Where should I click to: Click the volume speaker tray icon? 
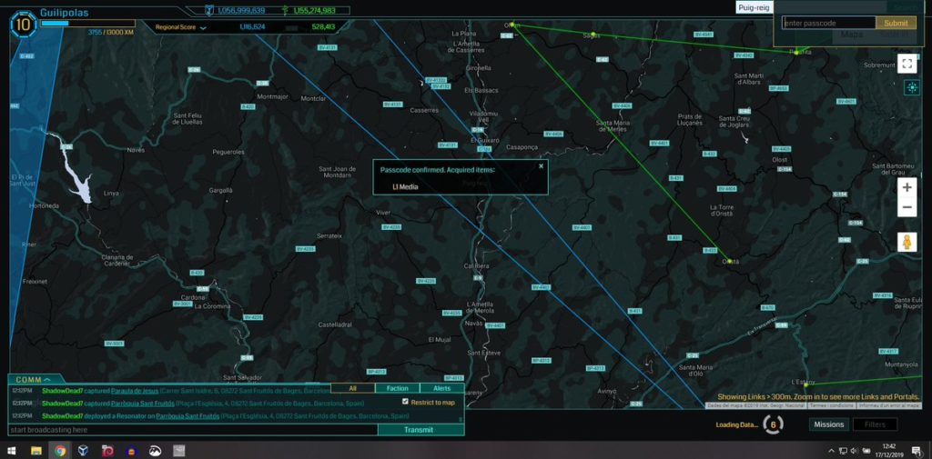pyautogui.click(x=855, y=451)
